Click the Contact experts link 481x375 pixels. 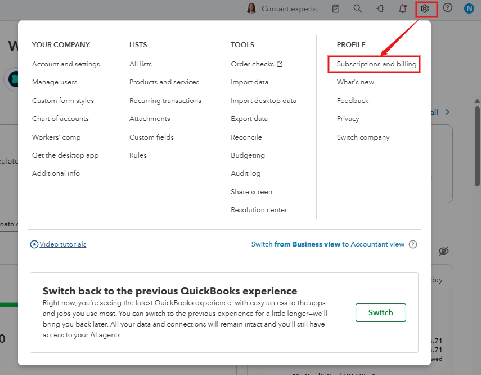pos(289,8)
